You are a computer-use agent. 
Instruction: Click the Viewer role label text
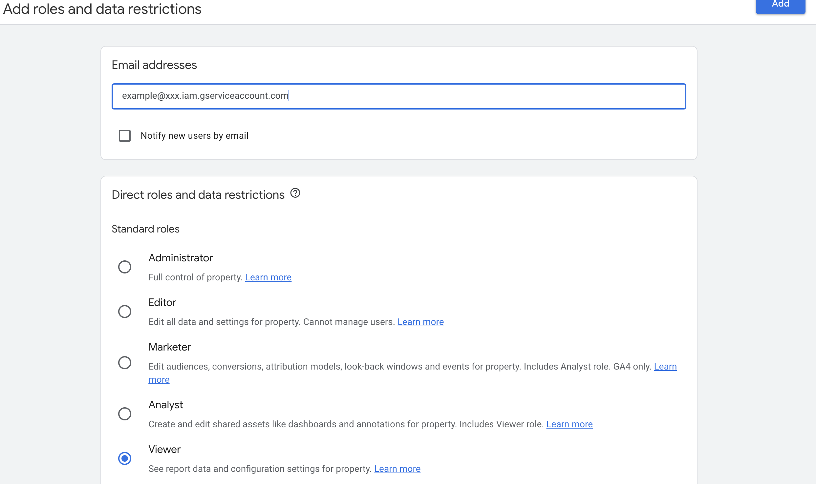pyautogui.click(x=164, y=449)
